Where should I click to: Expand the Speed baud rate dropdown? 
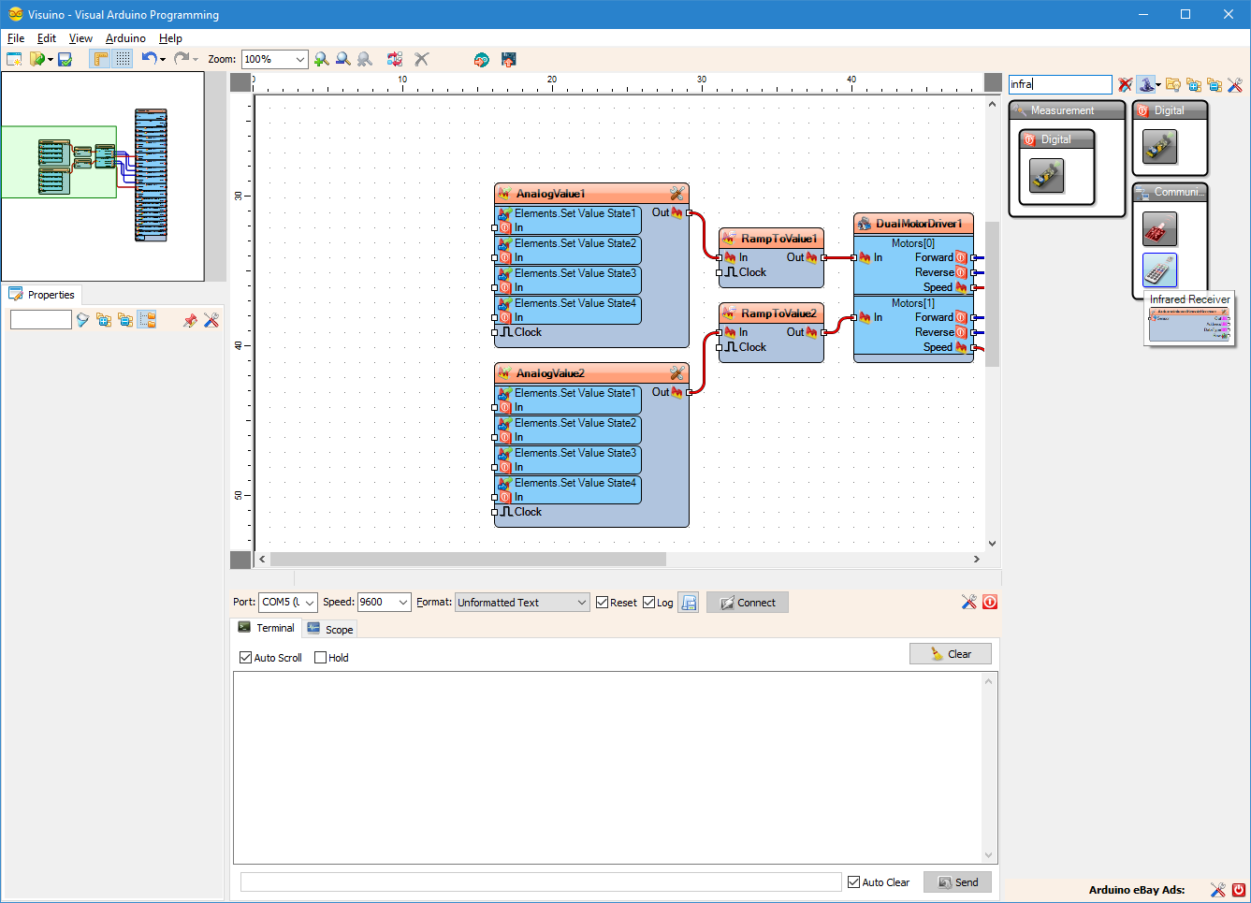(403, 603)
